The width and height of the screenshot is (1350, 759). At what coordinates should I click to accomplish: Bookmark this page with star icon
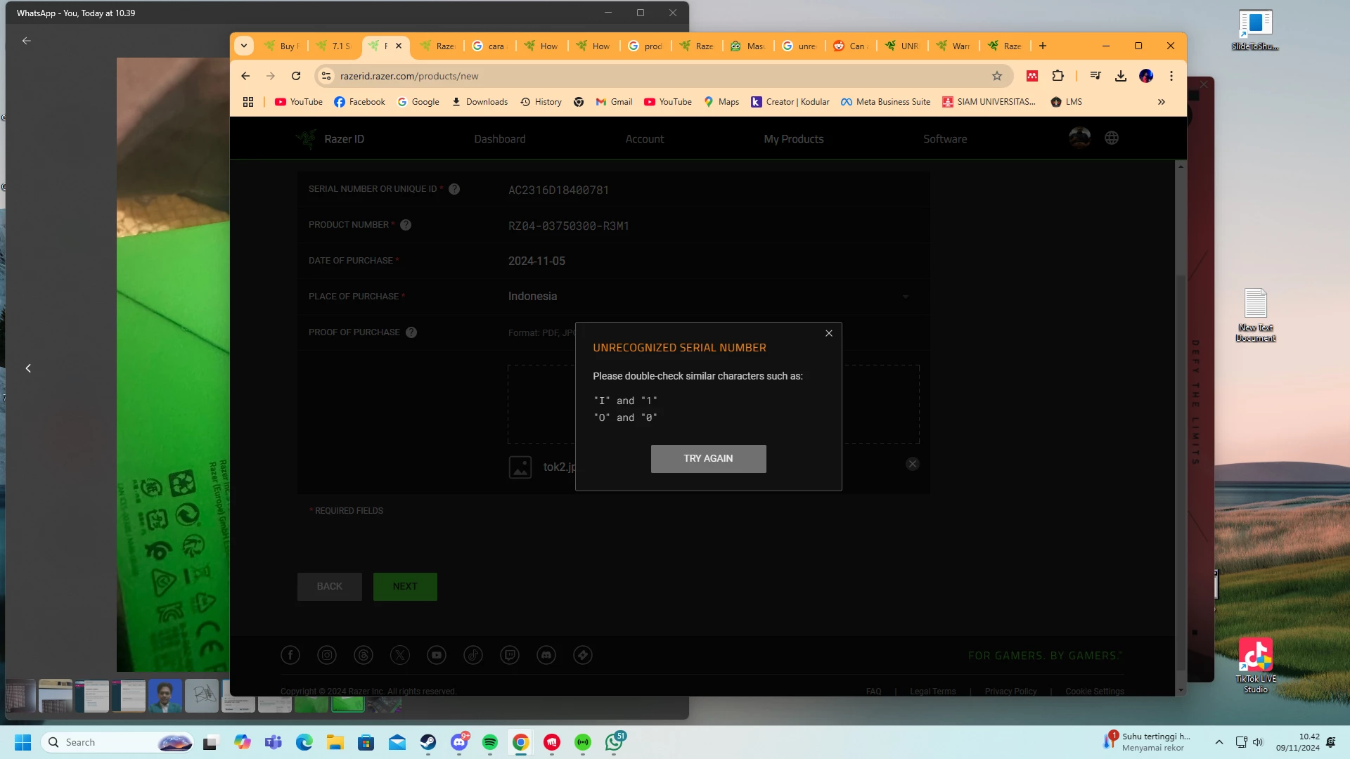996,76
